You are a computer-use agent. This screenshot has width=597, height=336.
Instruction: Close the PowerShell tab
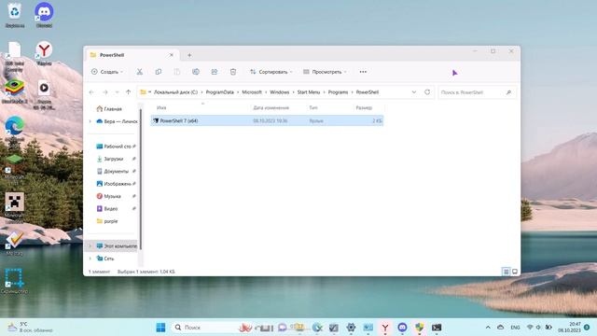[172, 55]
